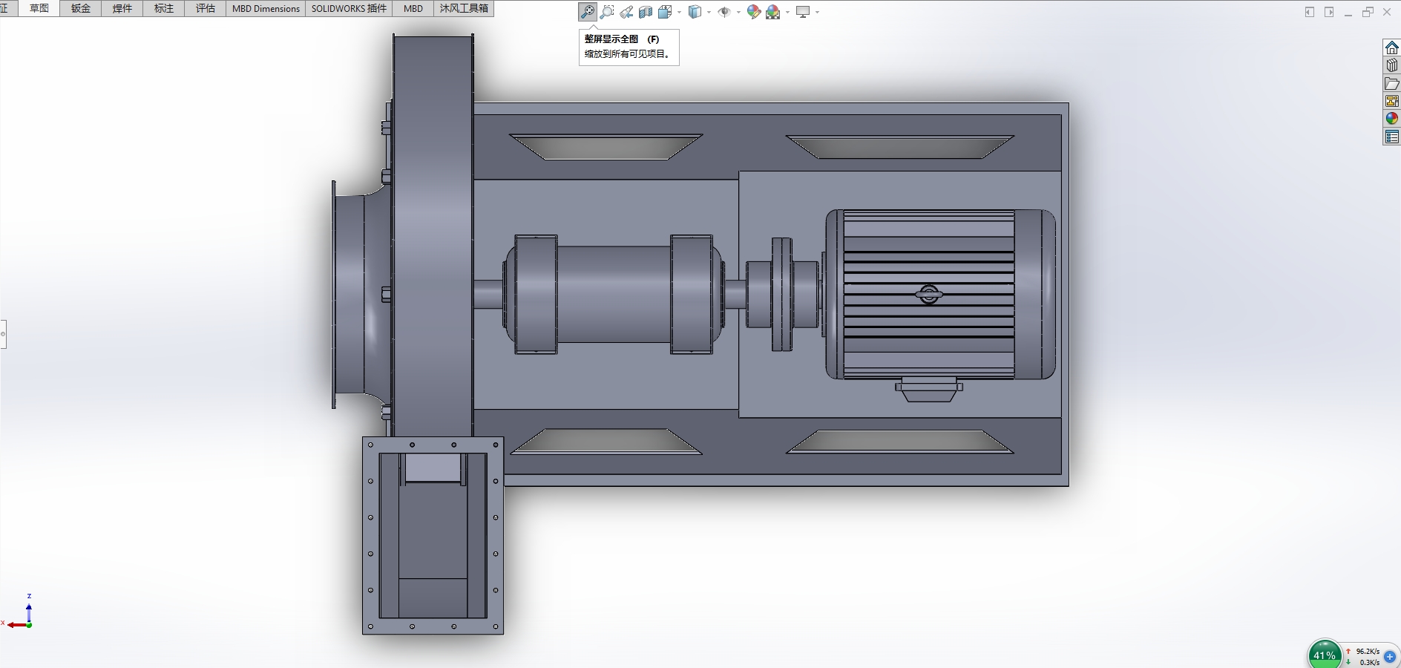Open the View Palette task pane icon
The image size is (1401, 668).
[x=1391, y=101]
